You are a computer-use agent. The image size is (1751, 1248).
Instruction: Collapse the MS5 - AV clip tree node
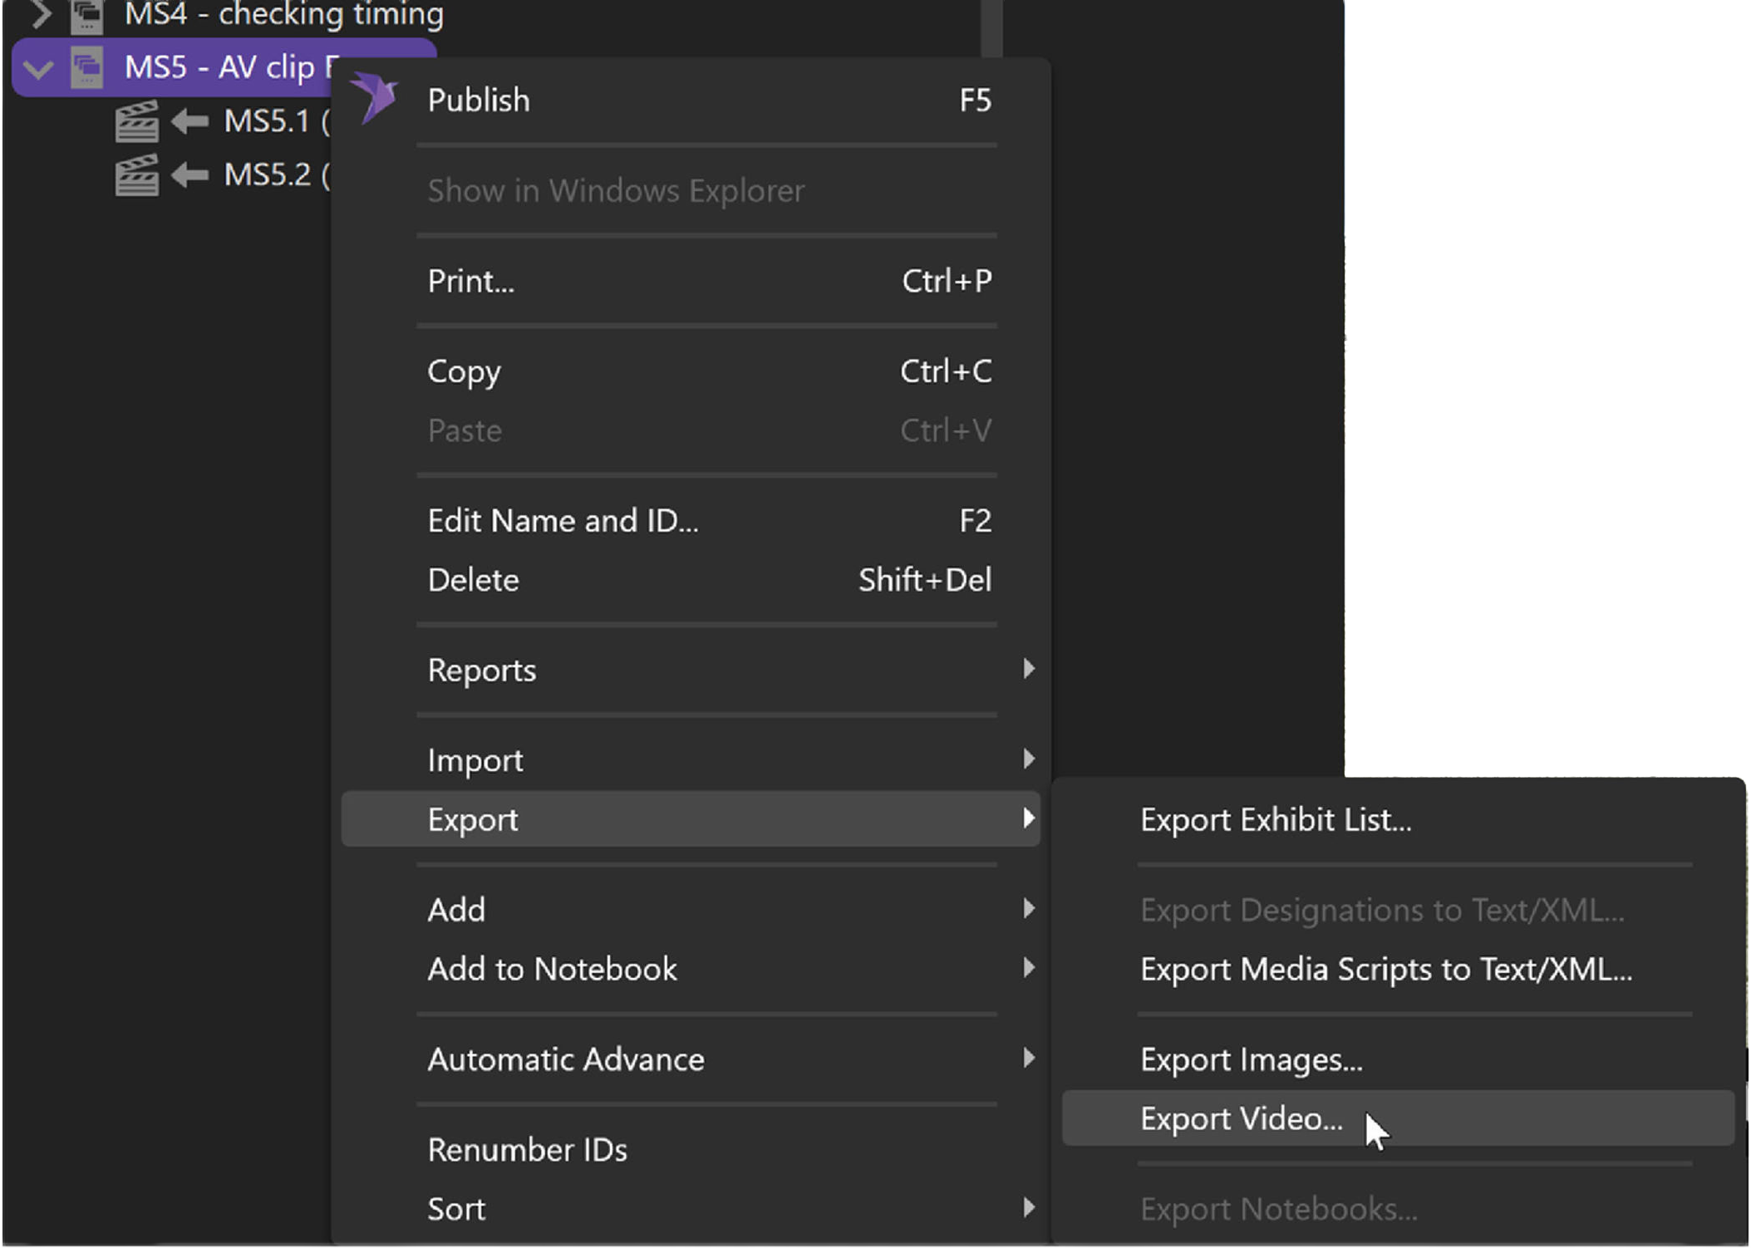(x=38, y=68)
